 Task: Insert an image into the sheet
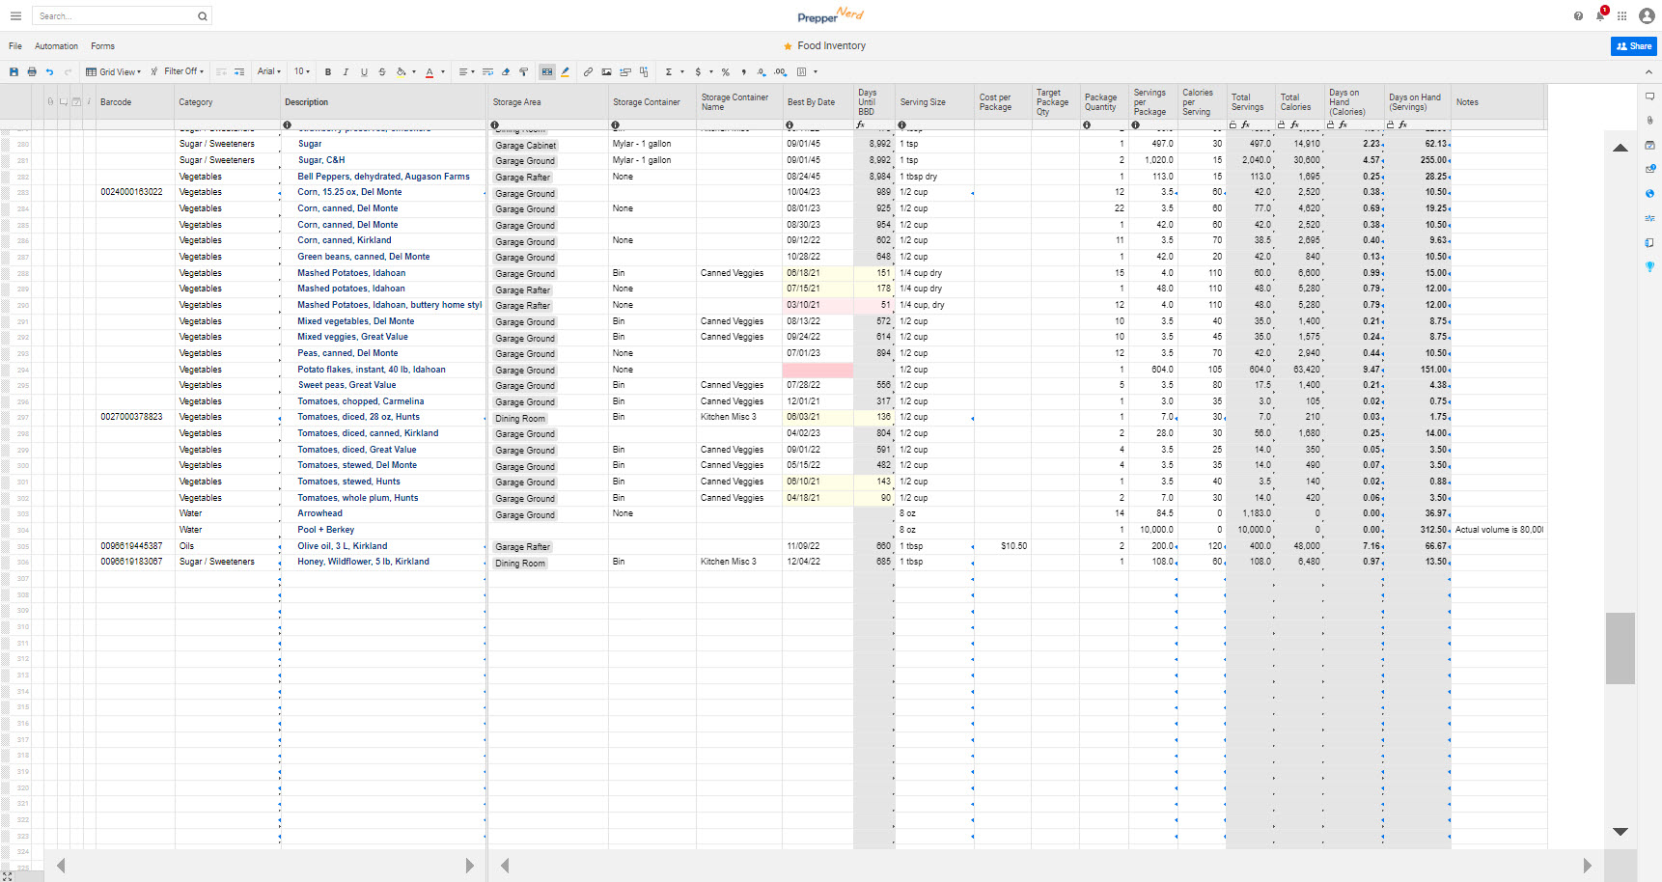coord(606,71)
